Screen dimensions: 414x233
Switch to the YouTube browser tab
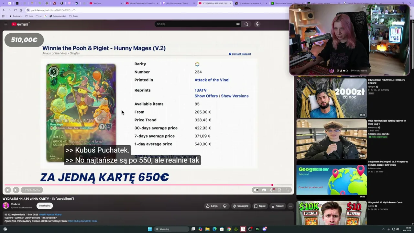[x=105, y=3]
